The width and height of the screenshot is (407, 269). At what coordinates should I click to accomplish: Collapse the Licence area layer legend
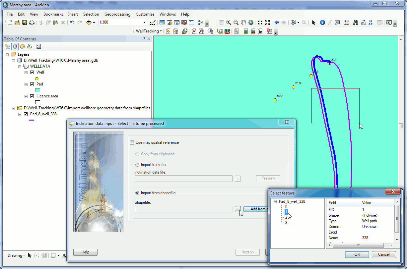pos(26,96)
